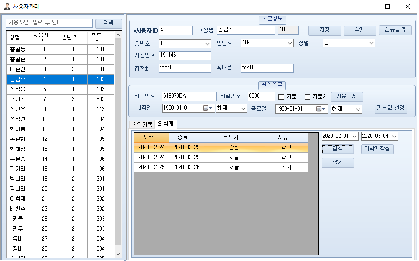This screenshot has height=261, width=419.
Task: Click the user name search input field
Action: [x=49, y=23]
